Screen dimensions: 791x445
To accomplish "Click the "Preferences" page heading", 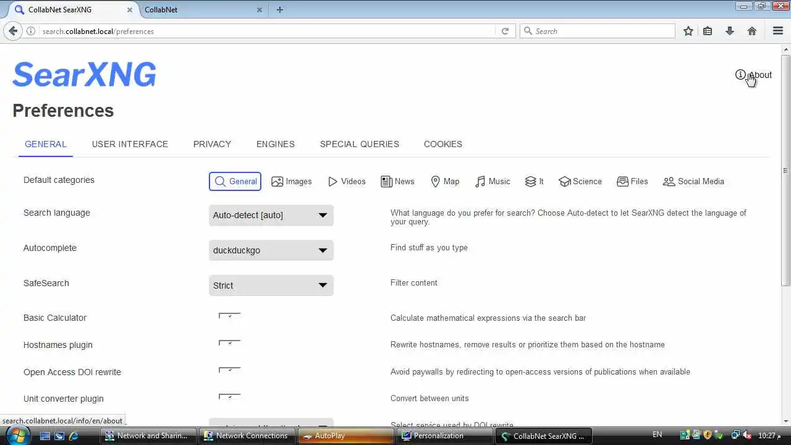I will tap(63, 111).
